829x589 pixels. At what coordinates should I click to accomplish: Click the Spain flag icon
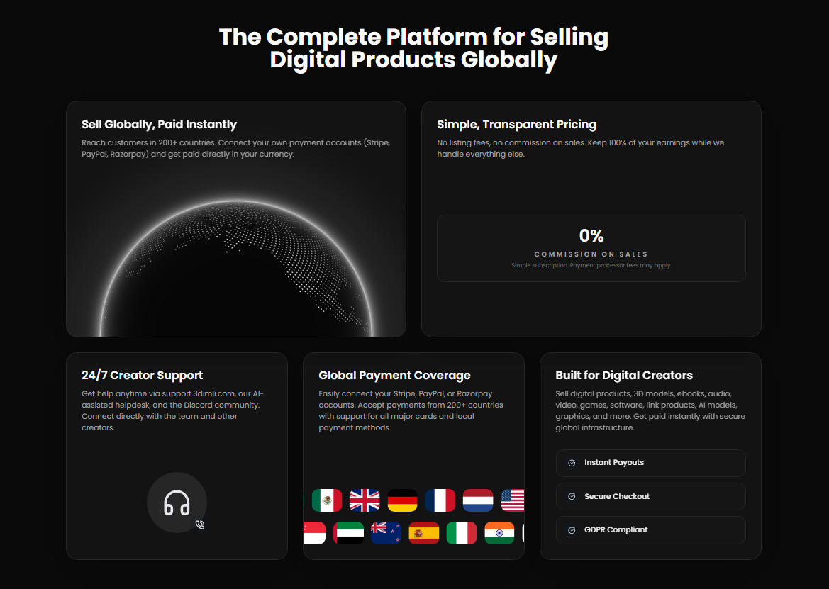[424, 533]
